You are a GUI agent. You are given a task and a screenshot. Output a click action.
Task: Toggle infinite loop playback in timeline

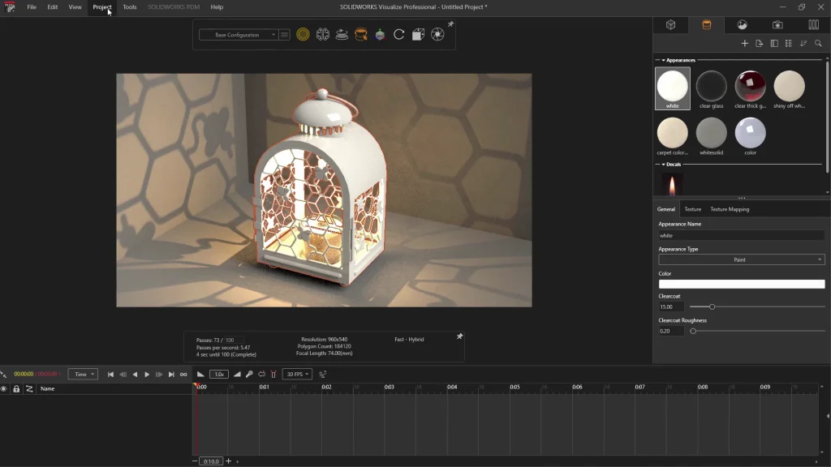click(183, 374)
